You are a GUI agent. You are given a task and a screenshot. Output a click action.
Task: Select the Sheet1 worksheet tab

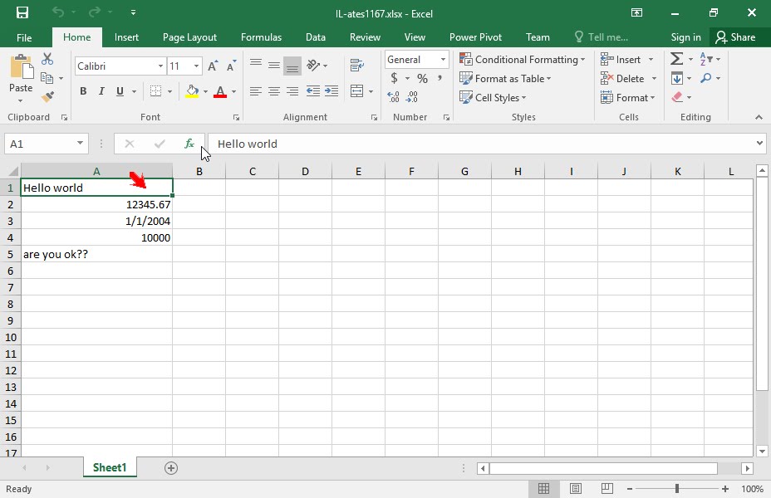110,467
